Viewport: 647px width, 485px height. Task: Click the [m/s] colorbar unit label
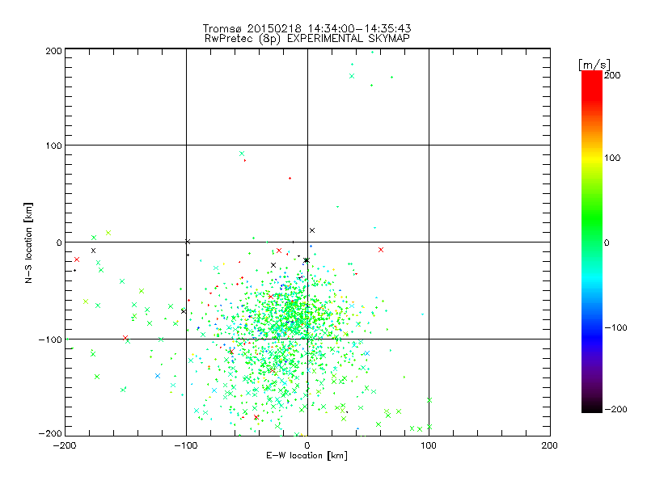click(594, 65)
